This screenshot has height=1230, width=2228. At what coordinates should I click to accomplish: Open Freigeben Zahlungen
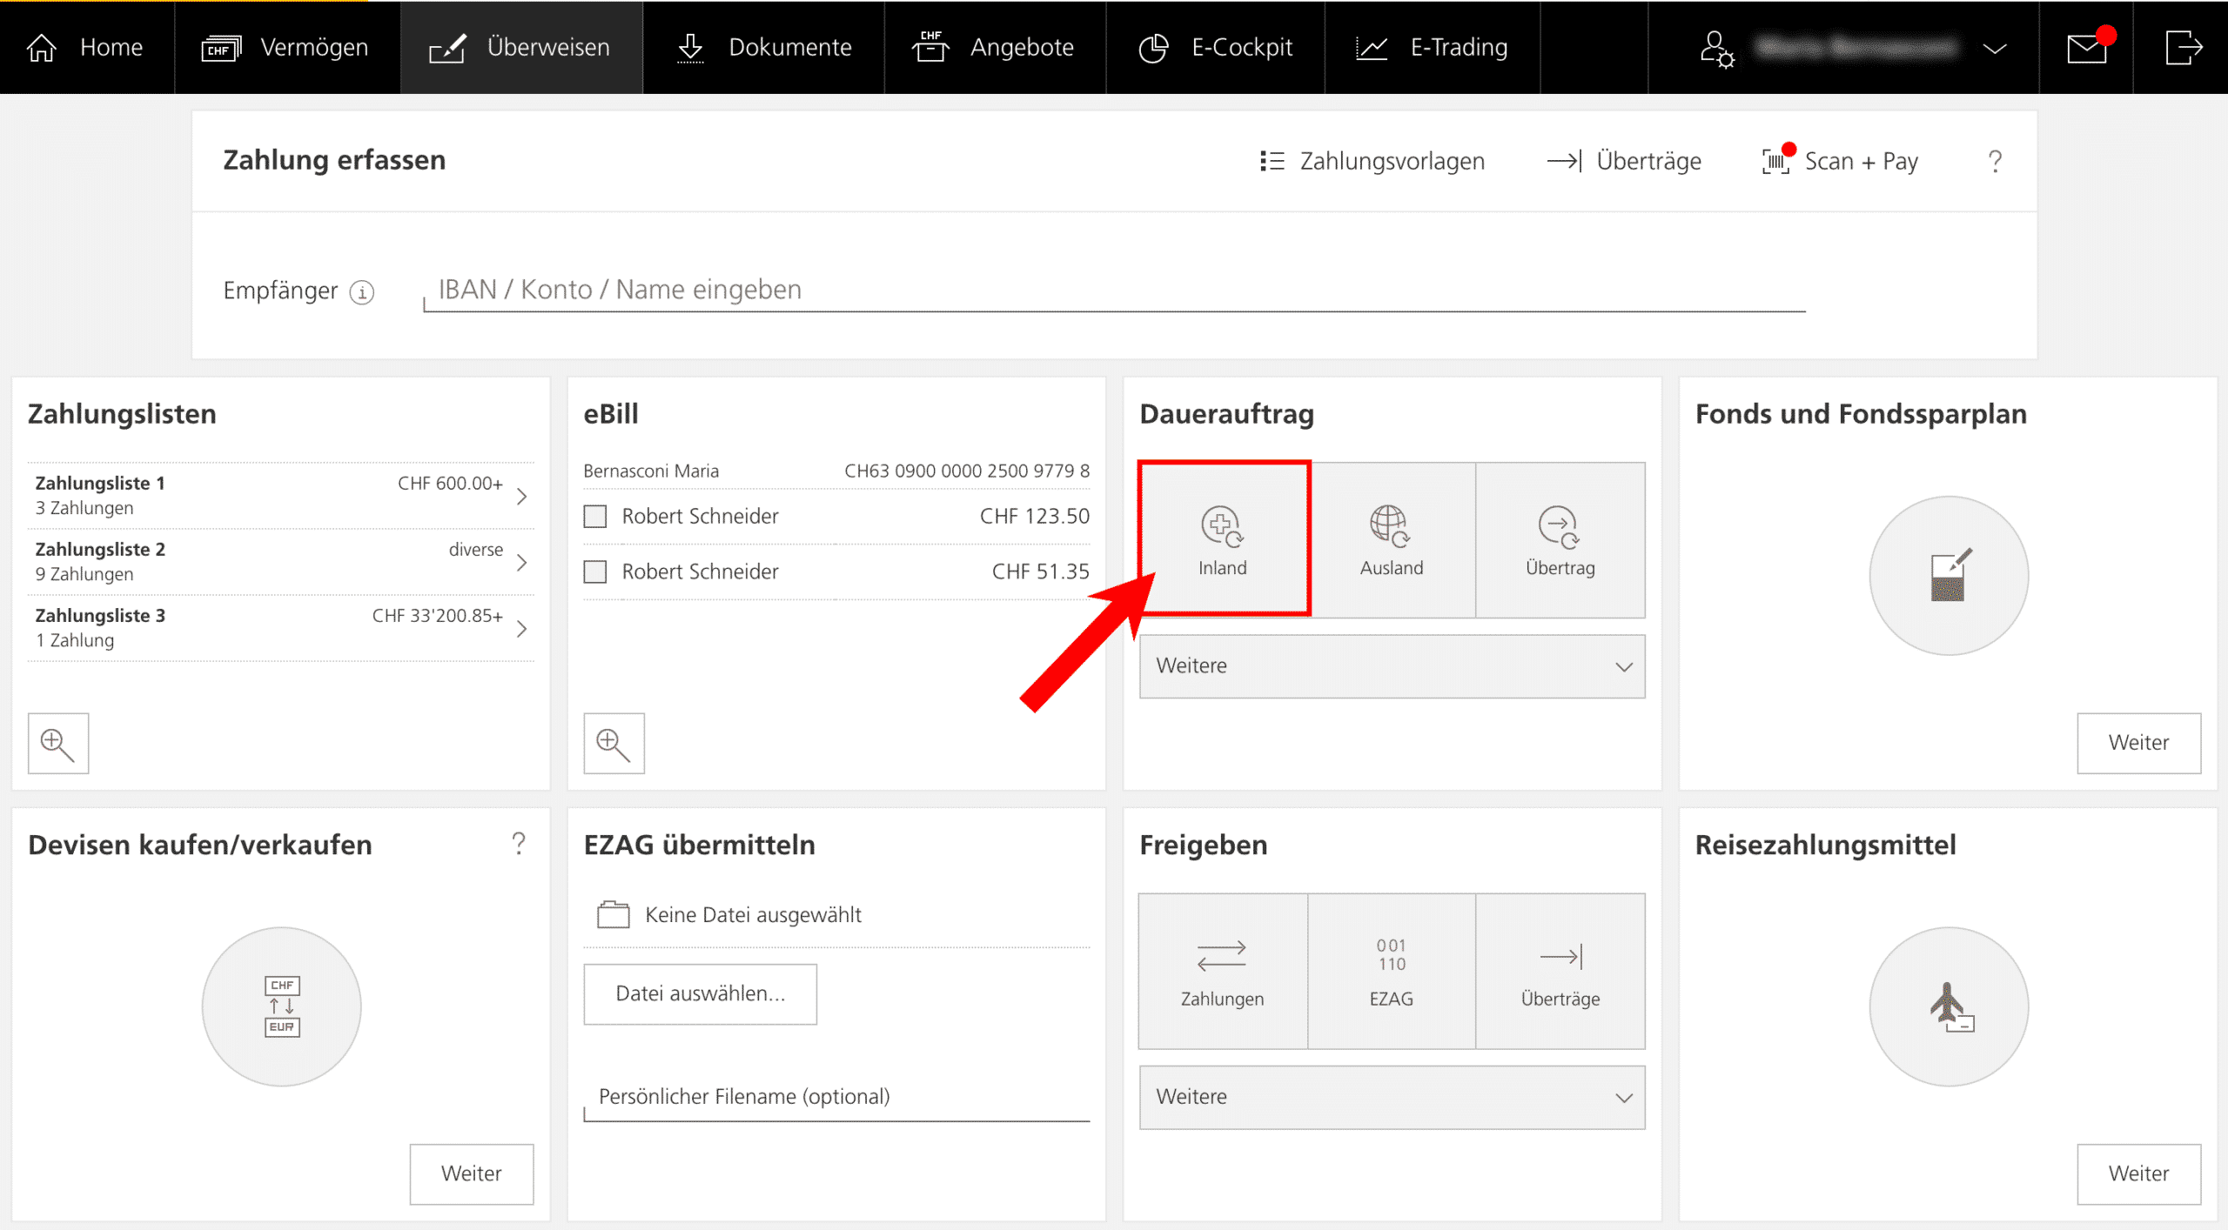pos(1223,971)
